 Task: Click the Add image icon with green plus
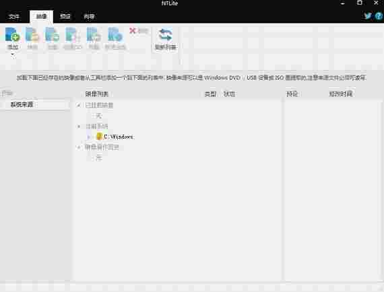[x=13, y=34]
